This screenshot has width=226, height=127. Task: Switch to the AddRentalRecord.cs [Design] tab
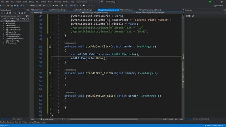(83, 10)
